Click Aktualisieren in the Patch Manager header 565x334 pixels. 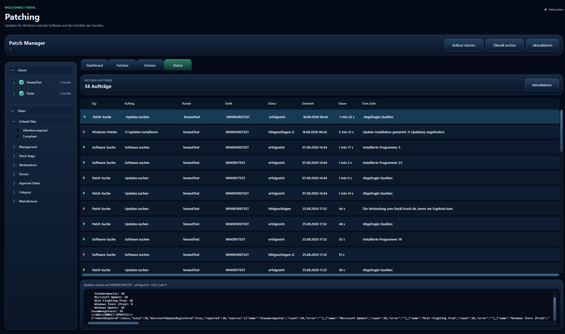pos(543,45)
